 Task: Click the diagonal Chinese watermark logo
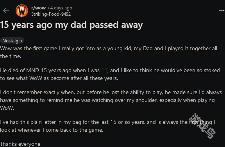coord(202,126)
